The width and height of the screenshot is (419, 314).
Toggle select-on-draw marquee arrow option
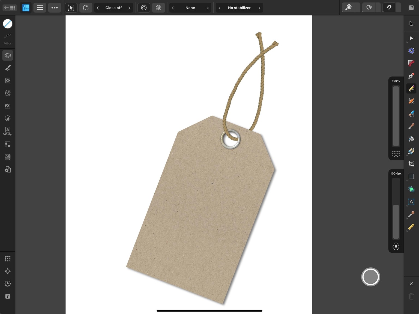pos(71,8)
